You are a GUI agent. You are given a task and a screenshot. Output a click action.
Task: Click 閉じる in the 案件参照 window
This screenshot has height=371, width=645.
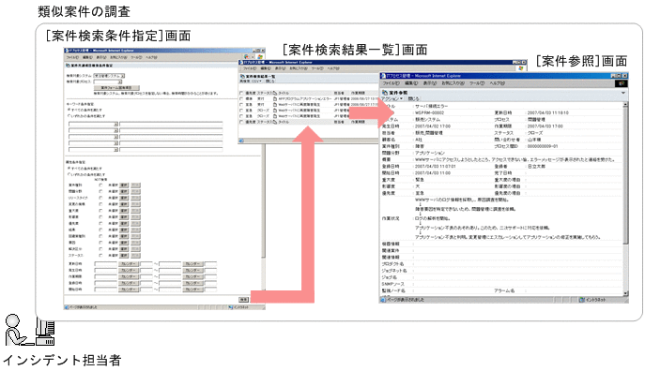413,99
